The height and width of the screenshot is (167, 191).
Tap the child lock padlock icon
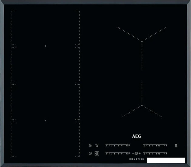point(90,145)
